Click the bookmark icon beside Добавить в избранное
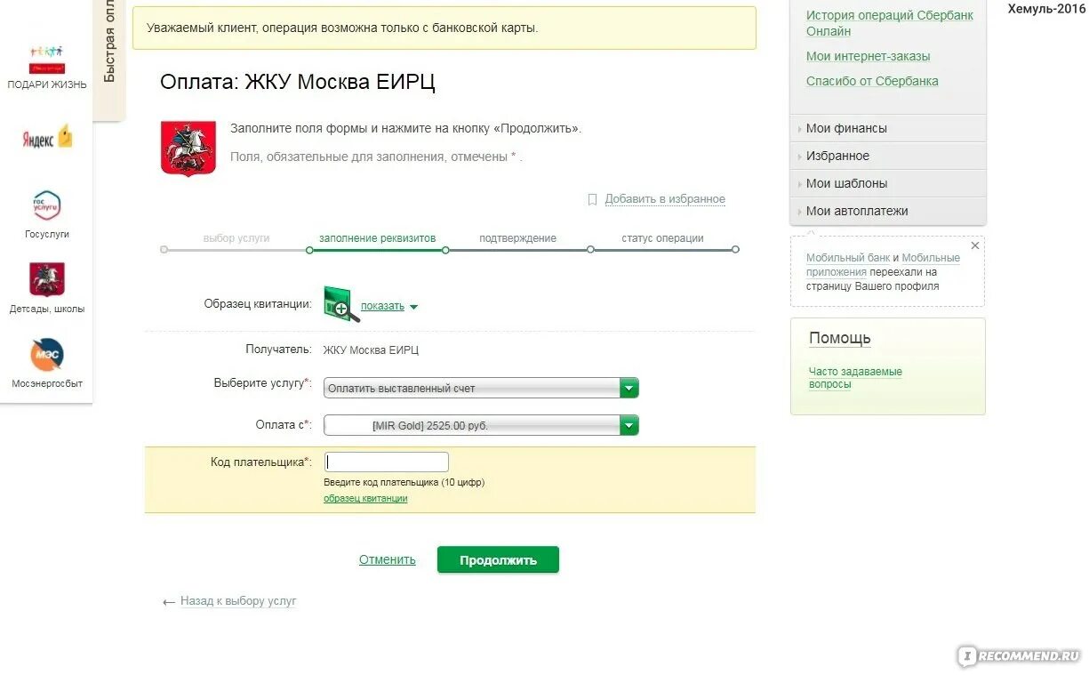The height and width of the screenshot is (675, 1089). tap(593, 199)
